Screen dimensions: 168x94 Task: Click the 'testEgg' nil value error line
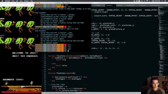[63, 9]
